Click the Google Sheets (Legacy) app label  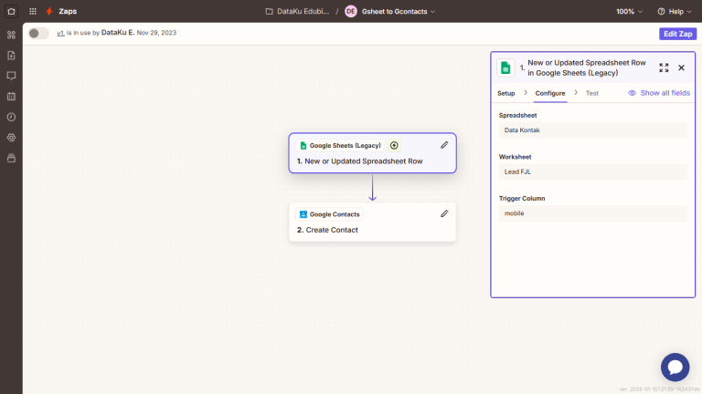click(x=346, y=146)
